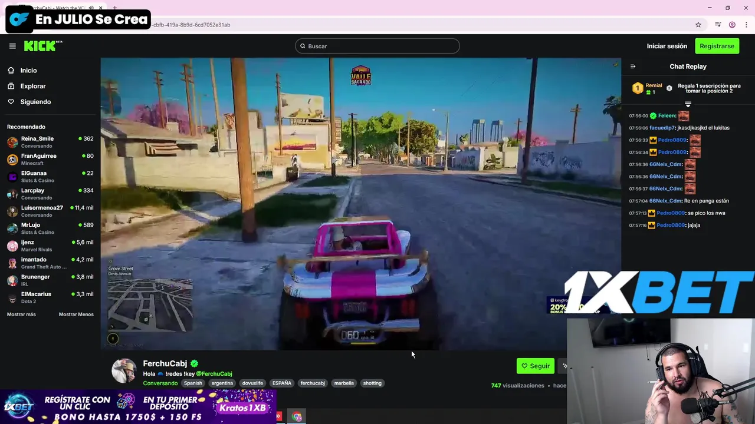
Task: Open the browser profile icon
Action: (732, 25)
